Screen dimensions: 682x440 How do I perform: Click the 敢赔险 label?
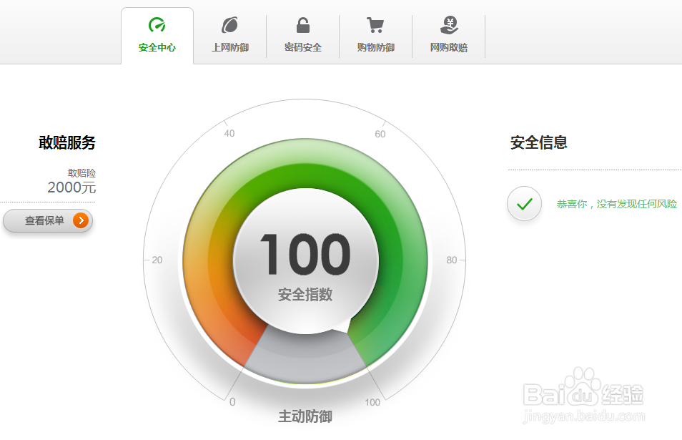tap(81, 172)
